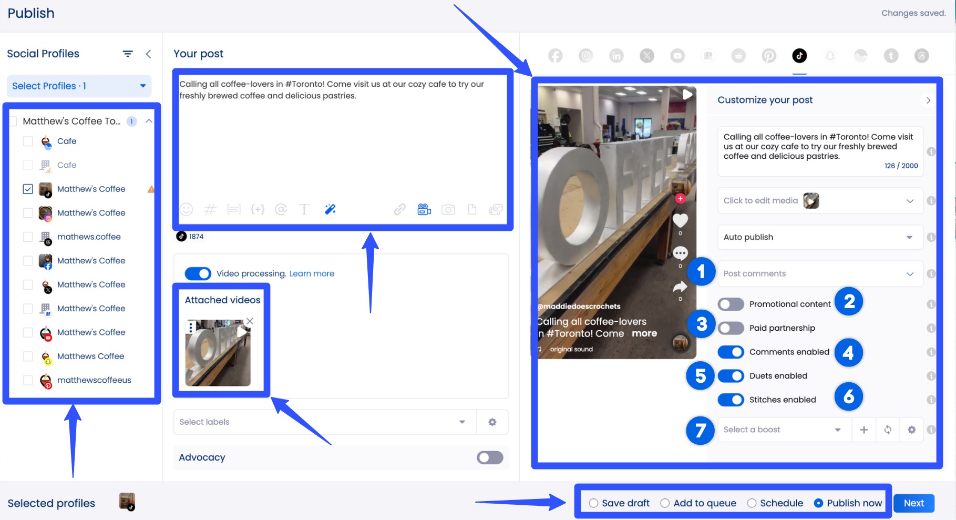
Task: Insert a hashtag using the hashtag icon
Action: (210, 209)
